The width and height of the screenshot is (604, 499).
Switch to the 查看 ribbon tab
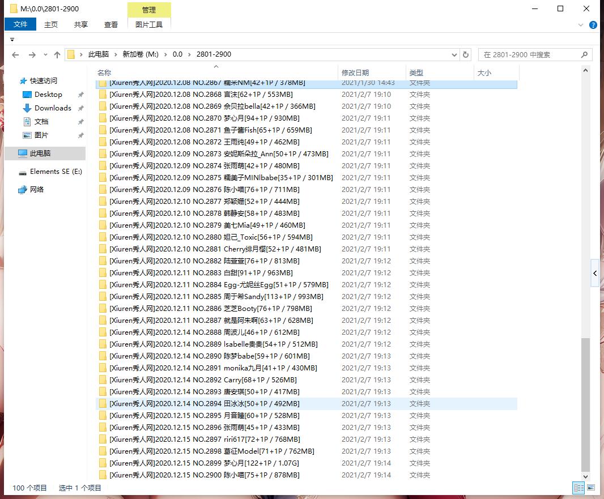pos(111,25)
